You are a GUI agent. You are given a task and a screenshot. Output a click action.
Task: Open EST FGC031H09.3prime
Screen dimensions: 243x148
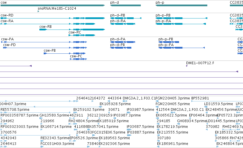pos(57,144)
